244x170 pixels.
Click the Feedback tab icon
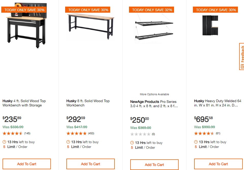[242, 67]
